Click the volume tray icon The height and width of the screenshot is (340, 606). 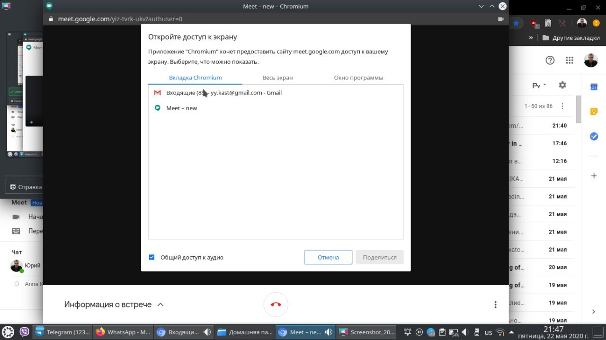464,332
